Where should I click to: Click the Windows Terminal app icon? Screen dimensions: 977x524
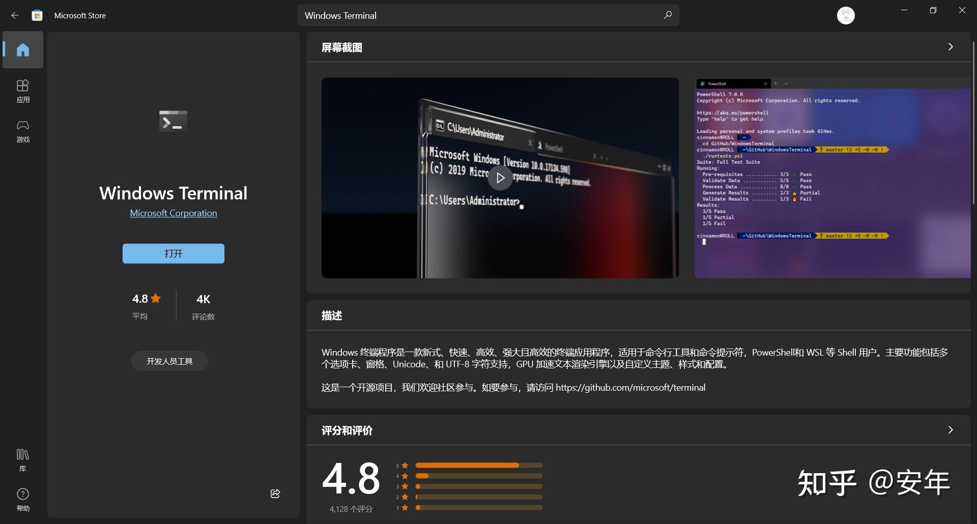(x=173, y=121)
